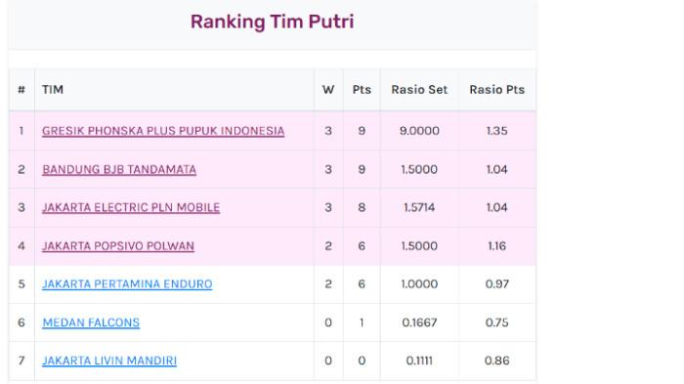Open Gresik Phonska Plus Pupuk Indonesia team link
The width and height of the screenshot is (684, 384).
tap(163, 131)
